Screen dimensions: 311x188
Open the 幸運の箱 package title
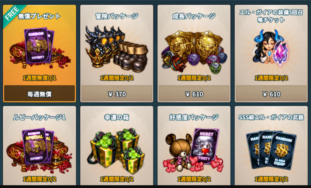(116, 118)
